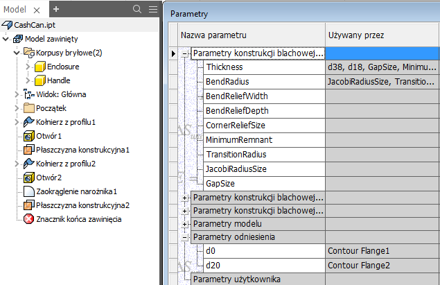
Task: Switch to the Model tab
Action: pos(15,9)
